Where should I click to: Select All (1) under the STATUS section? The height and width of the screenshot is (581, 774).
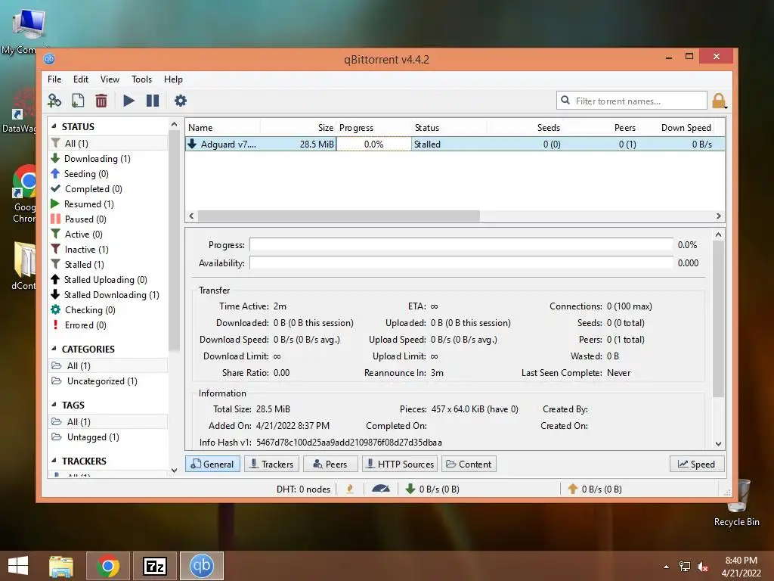click(x=108, y=143)
